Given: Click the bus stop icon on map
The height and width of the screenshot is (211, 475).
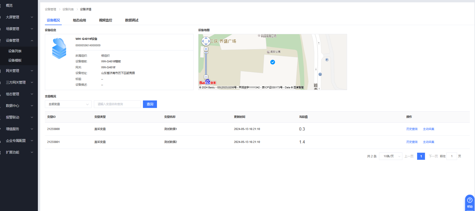Looking at the screenshot, I should (x=320, y=74).
